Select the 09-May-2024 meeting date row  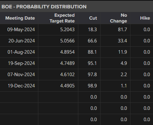click(76, 30)
